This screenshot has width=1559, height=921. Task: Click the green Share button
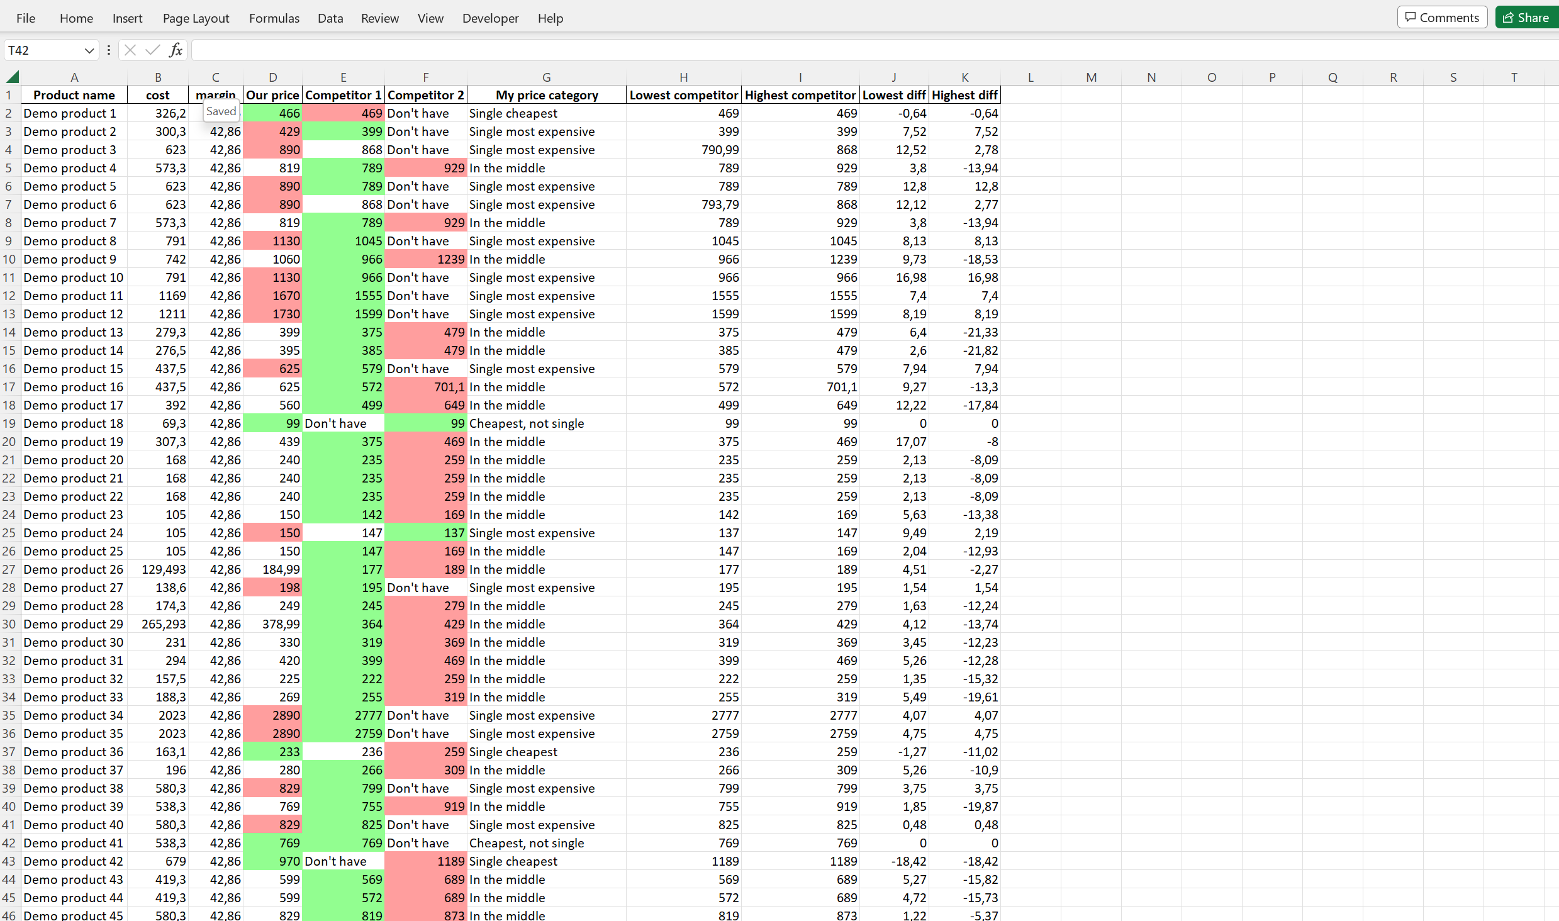coord(1526,18)
